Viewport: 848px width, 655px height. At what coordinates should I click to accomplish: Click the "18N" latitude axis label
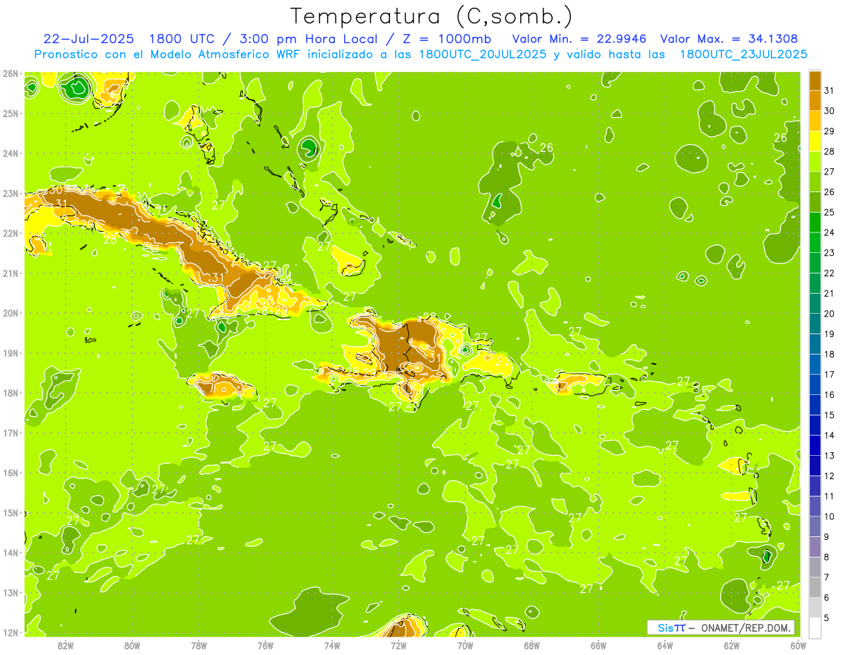(x=11, y=393)
